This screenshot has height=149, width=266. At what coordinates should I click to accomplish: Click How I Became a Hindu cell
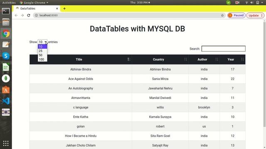pos(81,136)
